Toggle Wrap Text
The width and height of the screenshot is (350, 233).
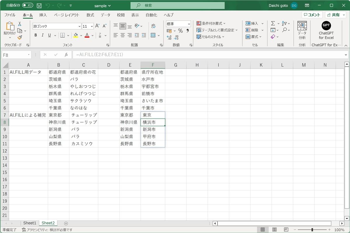pyautogui.click(x=153, y=26)
